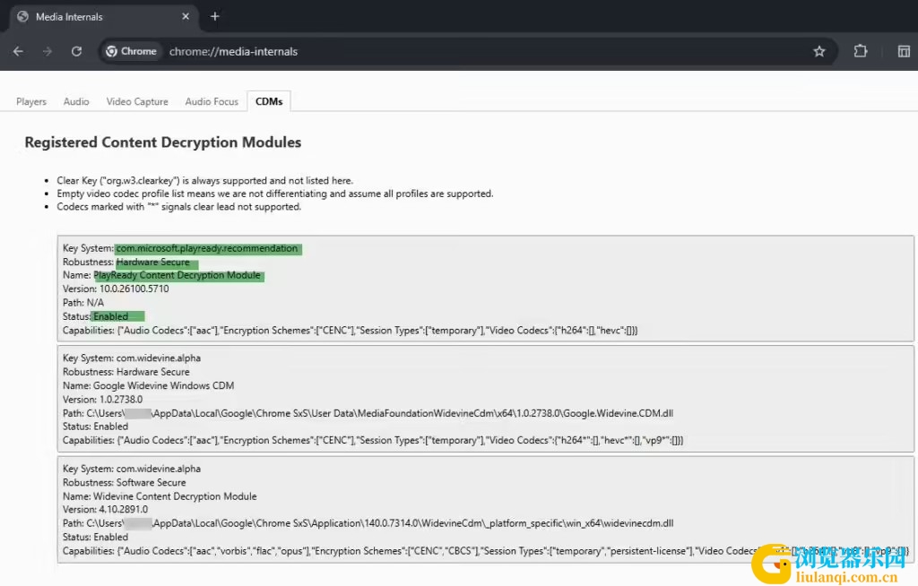
Task: Click the Google.Widevine.CDM.dll path line
Action: coord(368,413)
